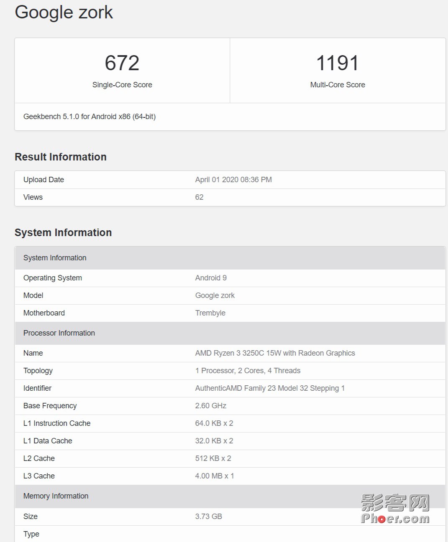Click the 'Multi-Core Score' label
This screenshot has width=448, height=542.
tap(338, 85)
